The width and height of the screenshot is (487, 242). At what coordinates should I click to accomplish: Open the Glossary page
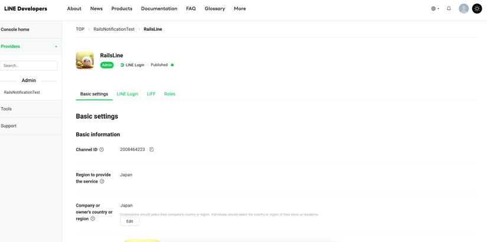coord(215,9)
